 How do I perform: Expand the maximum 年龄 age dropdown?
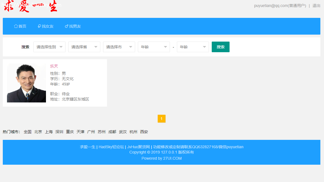(x=193, y=47)
